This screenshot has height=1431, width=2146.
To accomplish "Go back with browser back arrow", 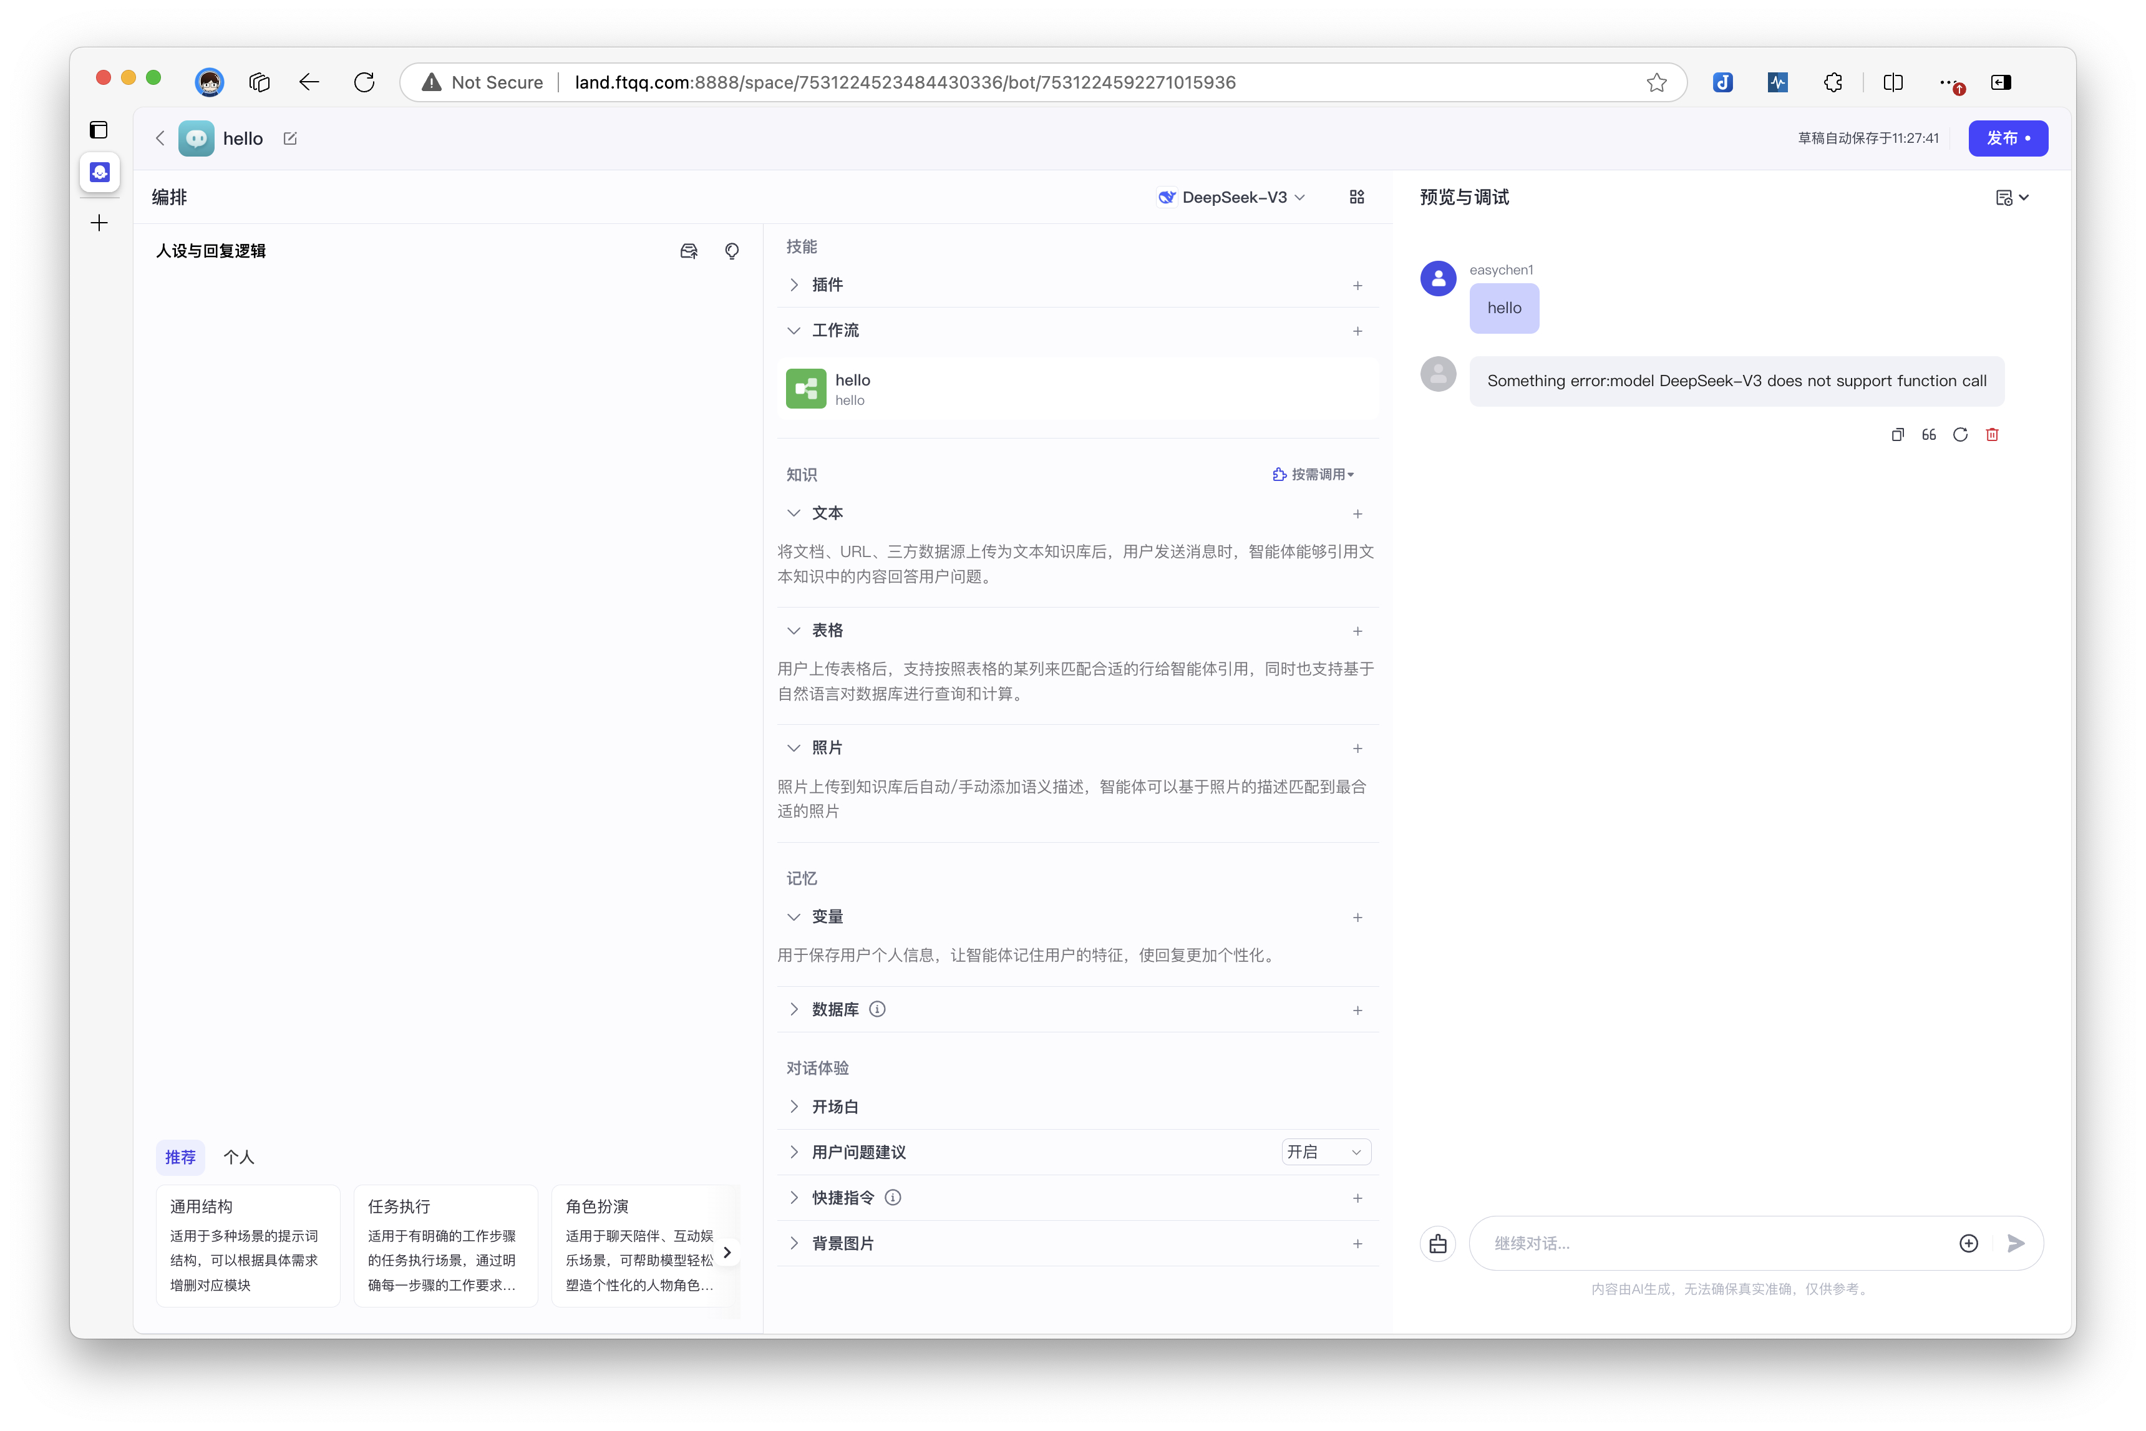I will (x=308, y=82).
